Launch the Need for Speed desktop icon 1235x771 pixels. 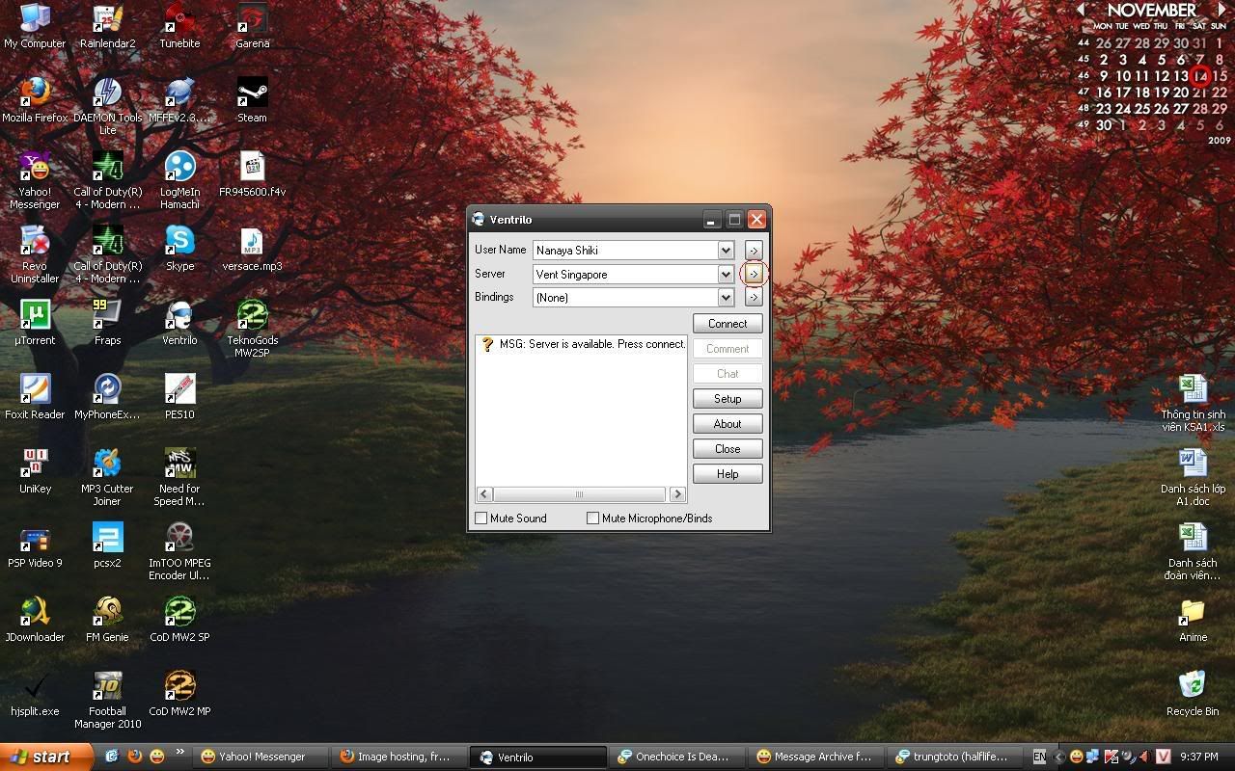point(179,477)
